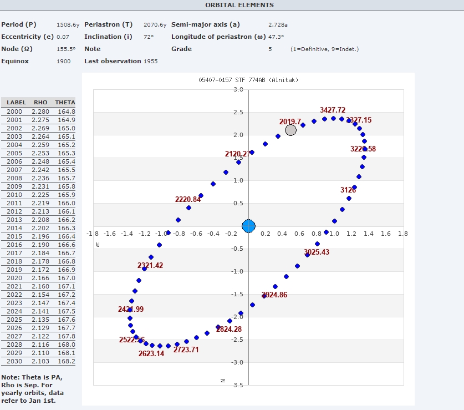Click the gray 2019.7 companion position marker
The width and height of the screenshot is (464, 410).
coord(290,130)
